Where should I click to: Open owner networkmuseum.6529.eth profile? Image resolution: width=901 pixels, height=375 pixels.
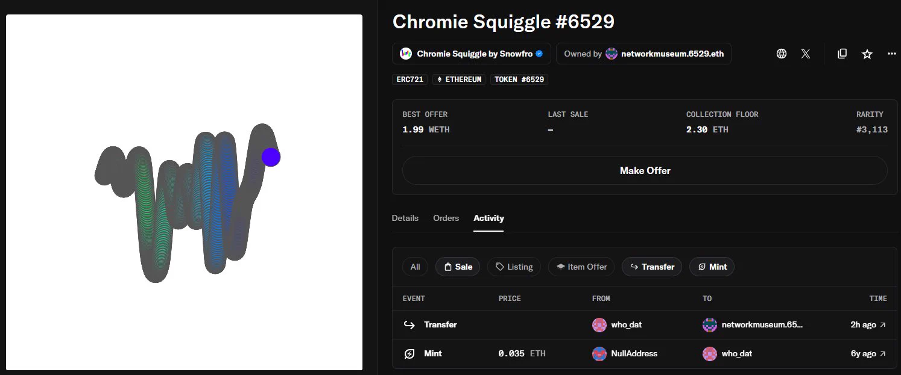point(643,54)
